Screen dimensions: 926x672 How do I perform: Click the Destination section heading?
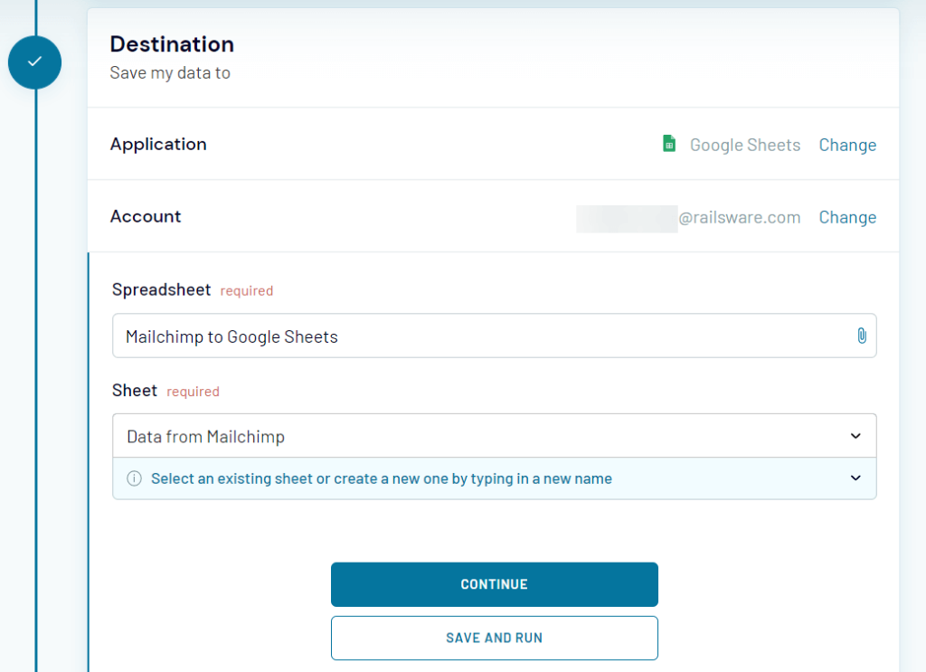(x=172, y=44)
